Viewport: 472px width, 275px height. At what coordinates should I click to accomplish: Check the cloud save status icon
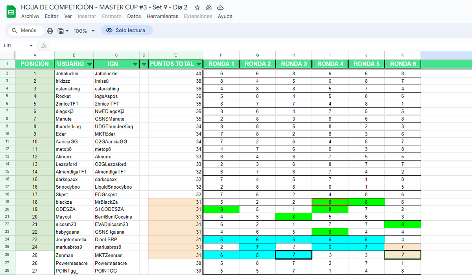(x=221, y=7)
